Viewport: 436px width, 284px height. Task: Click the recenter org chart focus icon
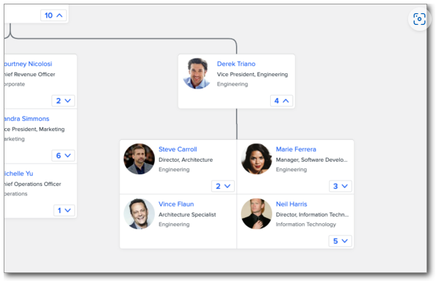419,19
